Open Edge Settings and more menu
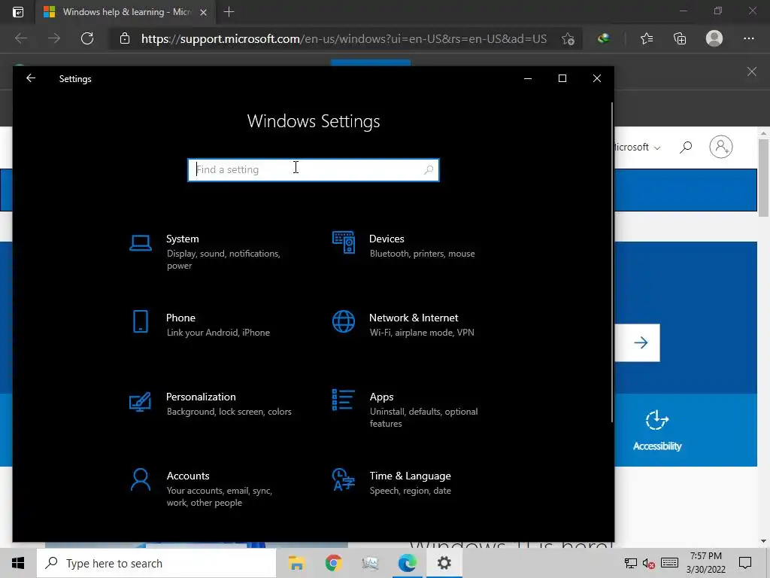This screenshot has width=770, height=578. [x=748, y=38]
